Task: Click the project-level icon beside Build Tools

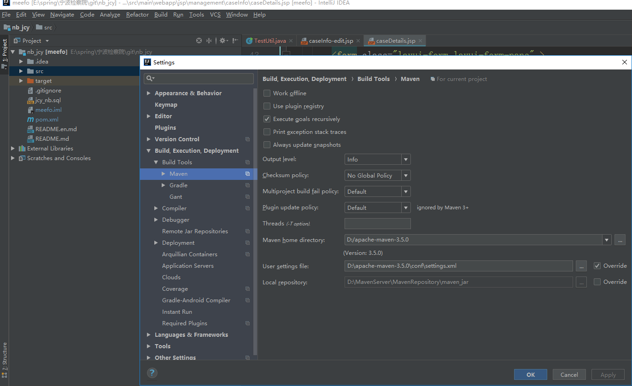Action: tap(247, 162)
